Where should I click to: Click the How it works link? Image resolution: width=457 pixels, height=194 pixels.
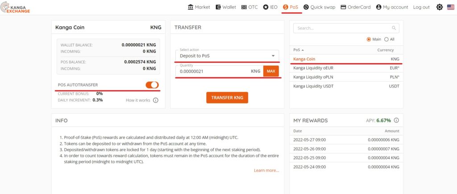138,100
